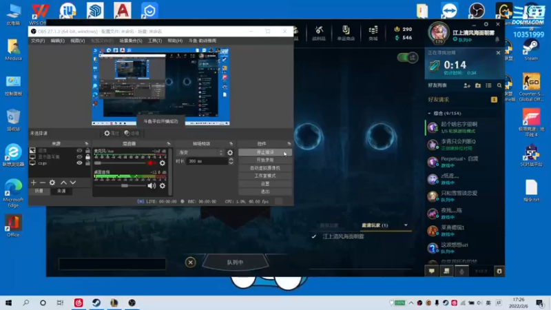The height and width of the screenshot is (310, 551).
Task: Open the Windows Start menu
Action: (8, 302)
